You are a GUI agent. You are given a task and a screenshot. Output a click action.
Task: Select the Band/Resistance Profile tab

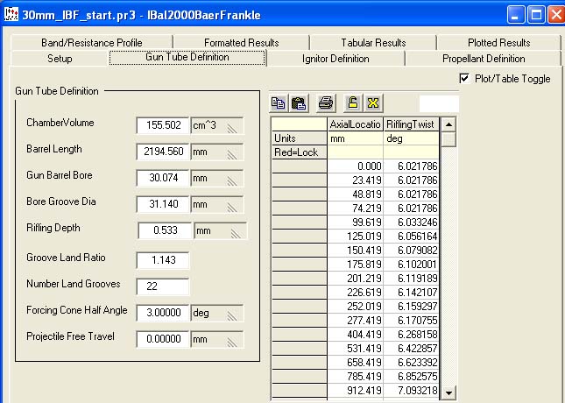point(91,42)
